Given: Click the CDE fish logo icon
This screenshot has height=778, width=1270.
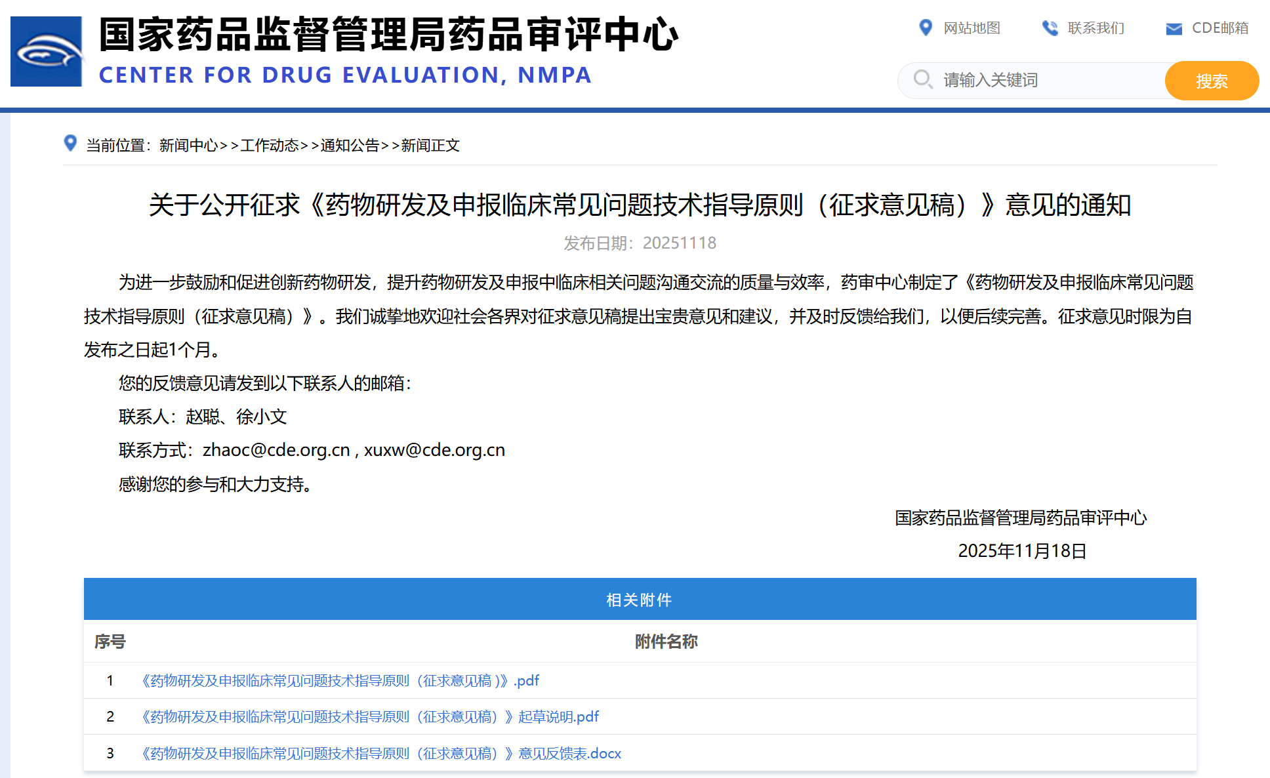Looking at the screenshot, I should (x=47, y=51).
